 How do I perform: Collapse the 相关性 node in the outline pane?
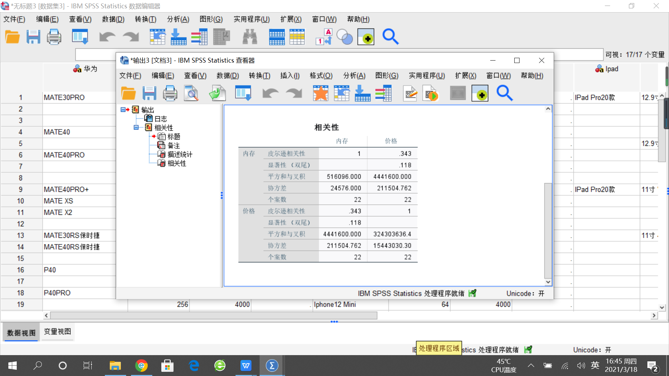pyautogui.click(x=136, y=127)
